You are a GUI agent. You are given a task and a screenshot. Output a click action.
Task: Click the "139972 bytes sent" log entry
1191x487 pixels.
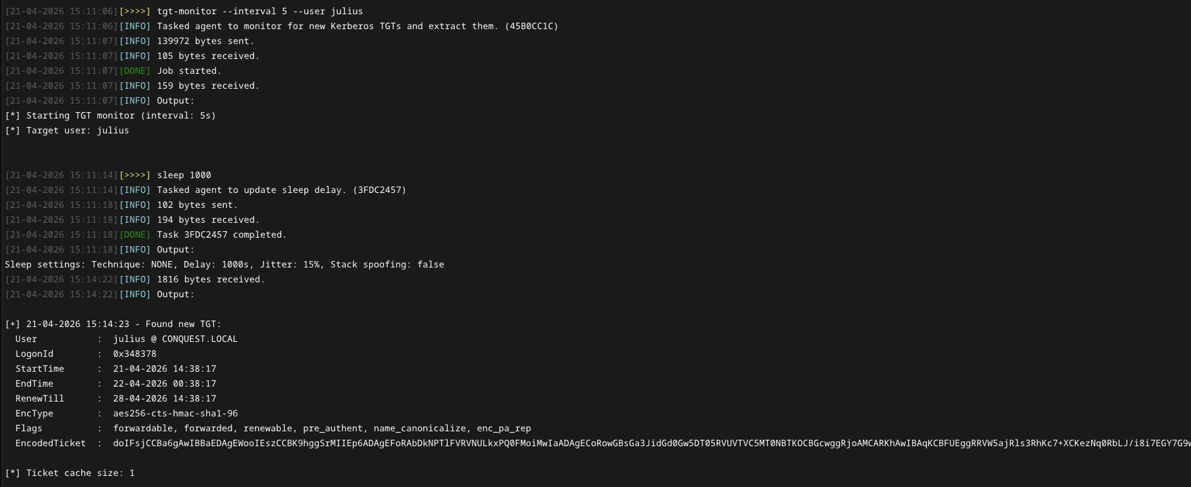205,41
